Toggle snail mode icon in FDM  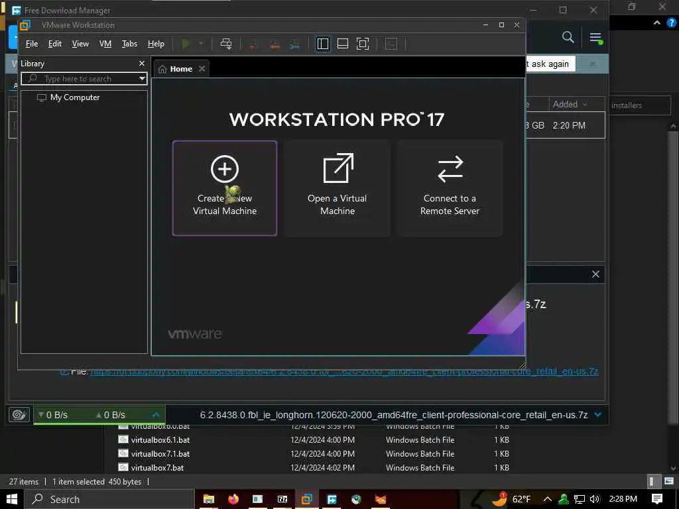pos(19,415)
